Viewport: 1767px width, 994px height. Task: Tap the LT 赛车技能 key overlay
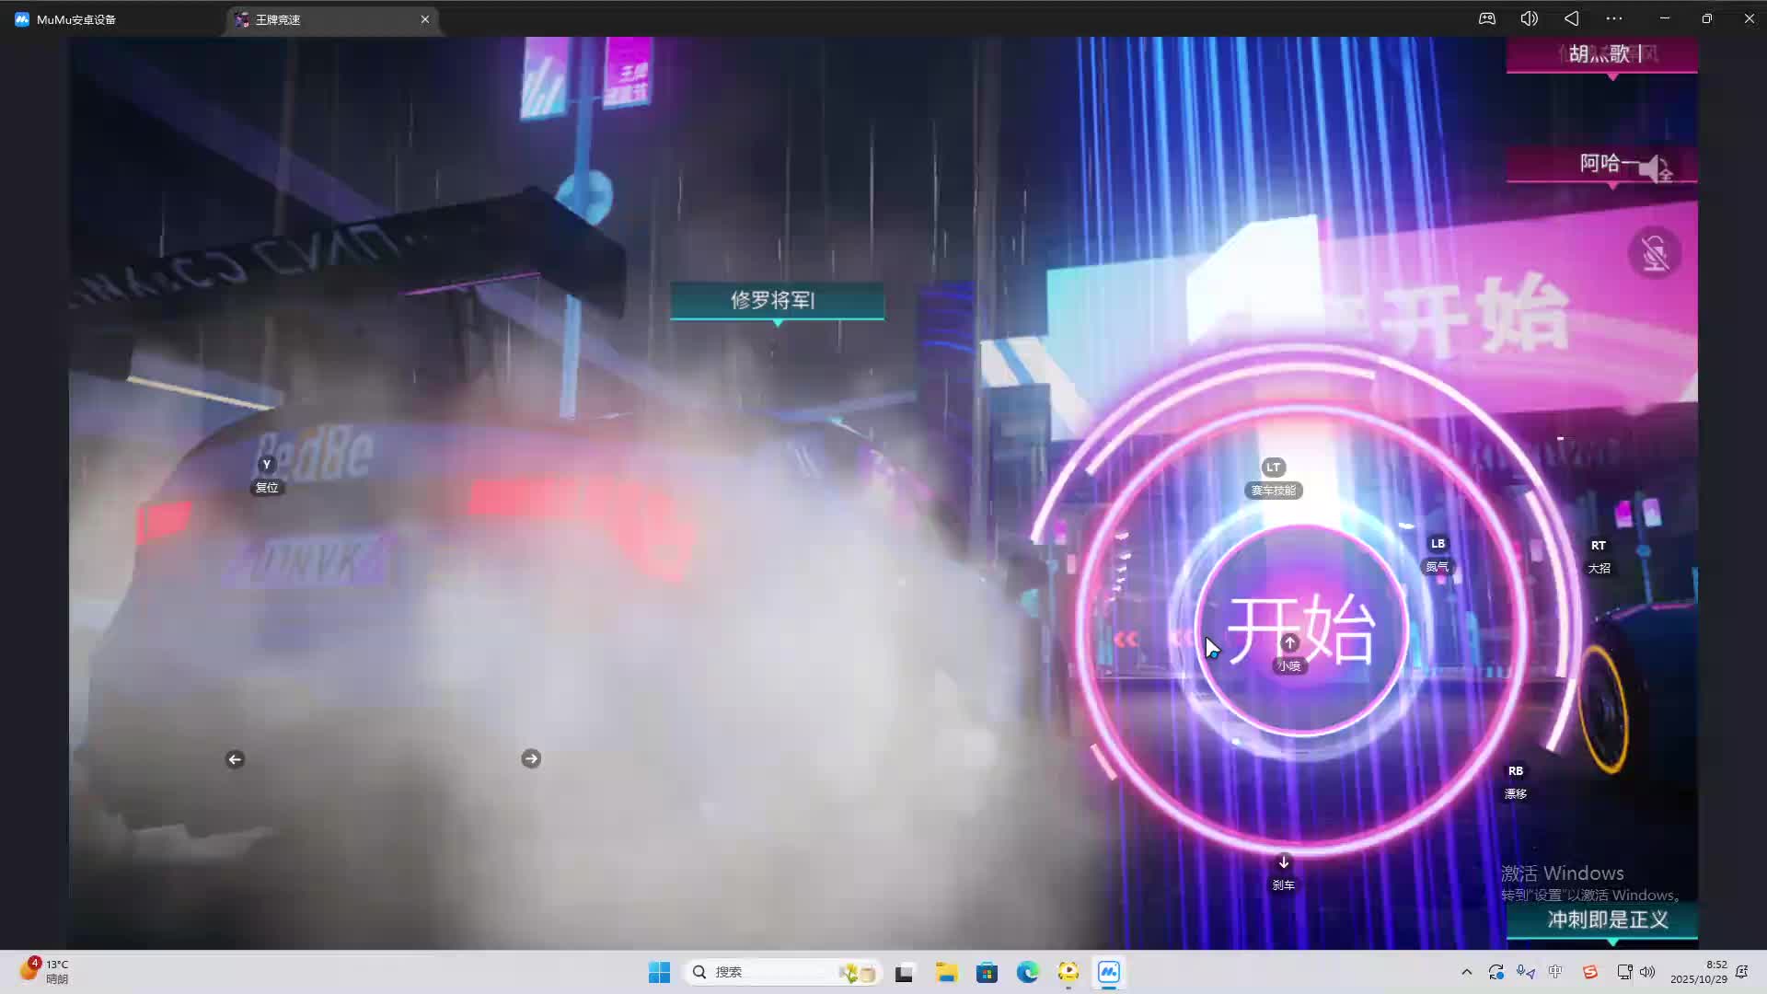[x=1273, y=468]
